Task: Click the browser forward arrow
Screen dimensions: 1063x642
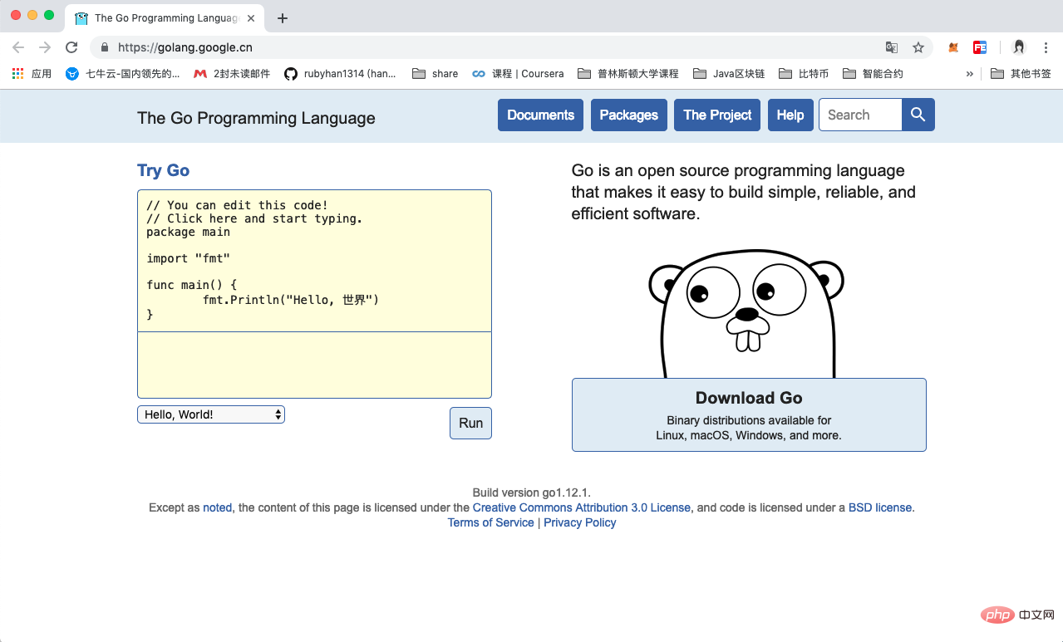Action: tap(45, 47)
